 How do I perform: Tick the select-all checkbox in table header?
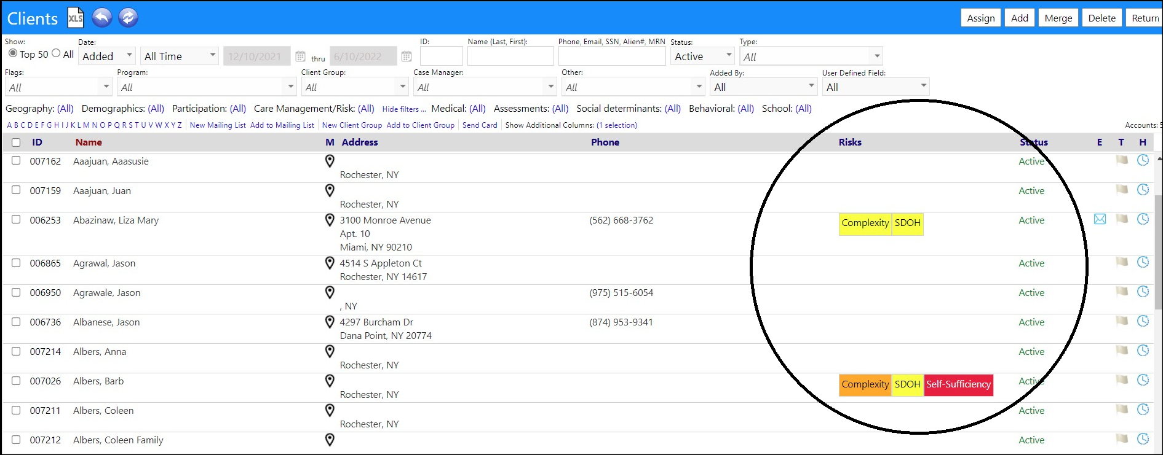(x=16, y=142)
